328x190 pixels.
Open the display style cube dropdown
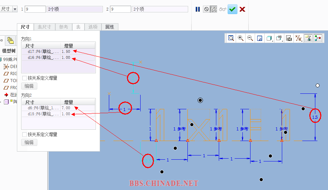(x=270, y=38)
